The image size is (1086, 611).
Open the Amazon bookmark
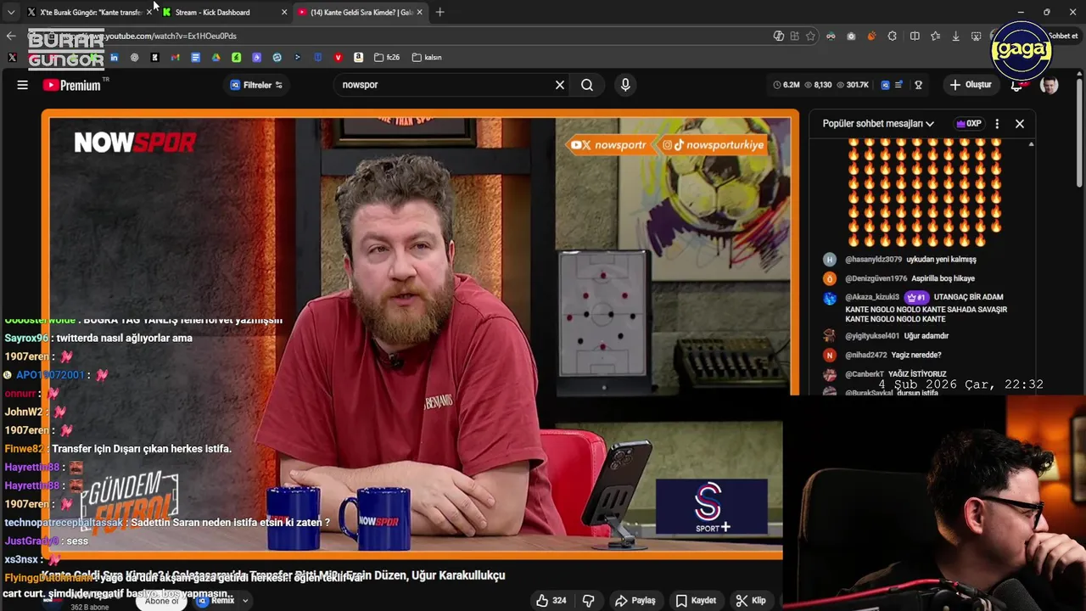[358, 58]
